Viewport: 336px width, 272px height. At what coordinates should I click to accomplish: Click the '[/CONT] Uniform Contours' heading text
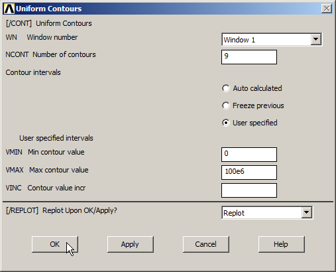49,23
